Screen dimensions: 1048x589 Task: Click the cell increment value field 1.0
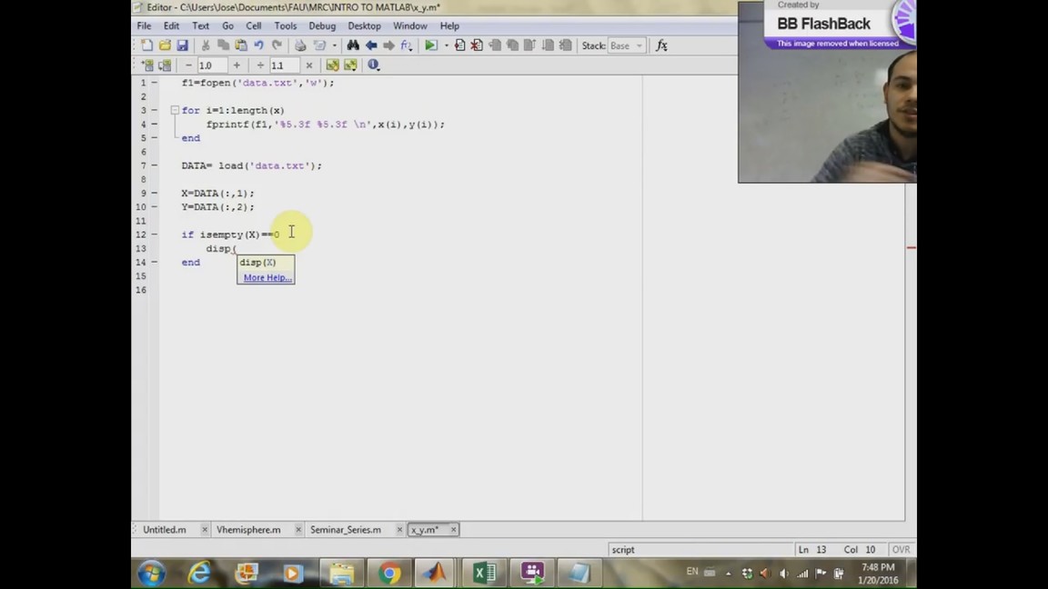click(x=211, y=65)
